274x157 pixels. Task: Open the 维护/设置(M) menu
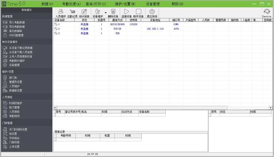(125, 4)
